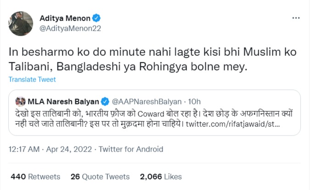The width and height of the screenshot is (310, 190).
Task: Click the verified badge beside MLA Naresh Balyan
Action: pyautogui.click(x=105, y=101)
